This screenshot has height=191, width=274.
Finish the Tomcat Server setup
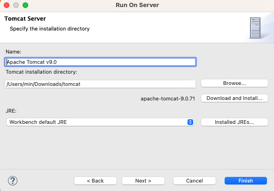246,181
